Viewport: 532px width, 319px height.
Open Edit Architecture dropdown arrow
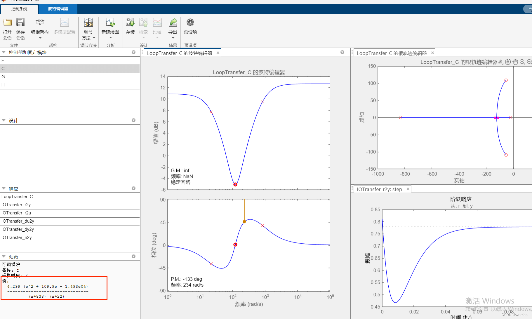pos(40,38)
